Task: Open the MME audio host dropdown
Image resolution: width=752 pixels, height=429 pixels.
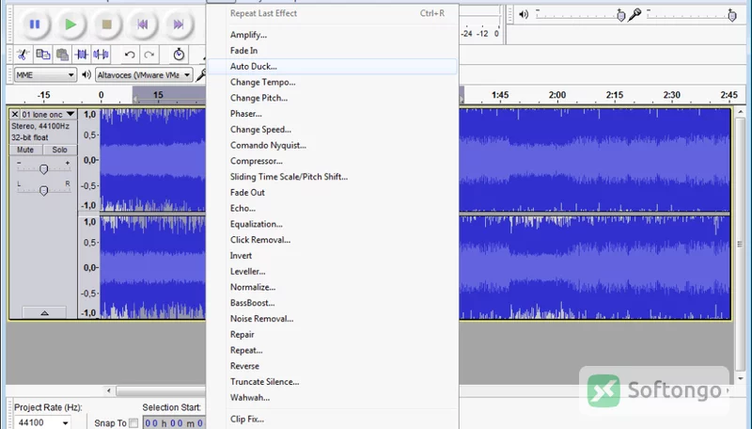Action: 45,75
